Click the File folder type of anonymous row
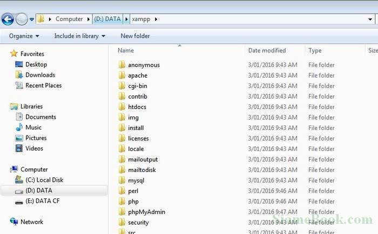This screenshot has width=378, height=234. 321,65
